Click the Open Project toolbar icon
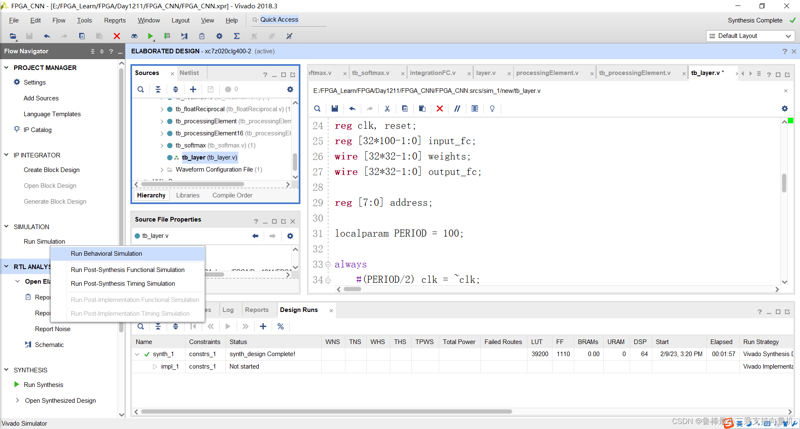800x429 pixels. pos(13,36)
